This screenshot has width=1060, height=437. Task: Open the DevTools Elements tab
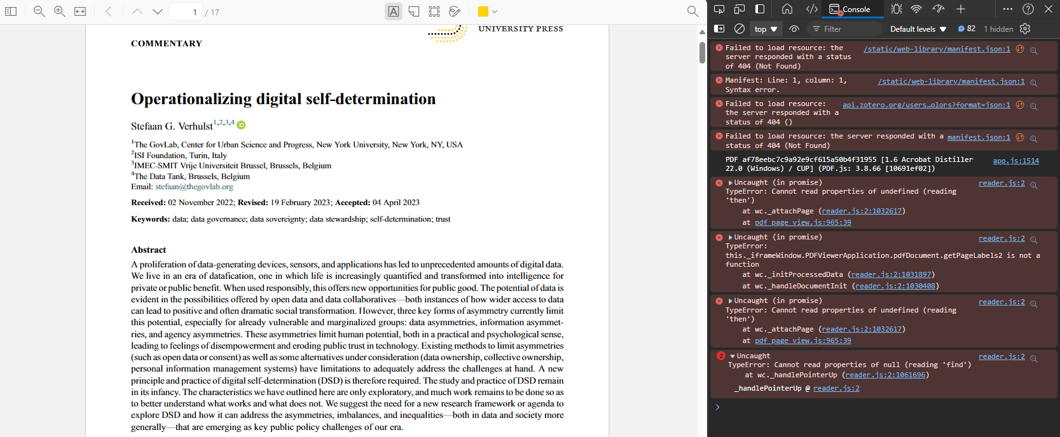(x=812, y=9)
